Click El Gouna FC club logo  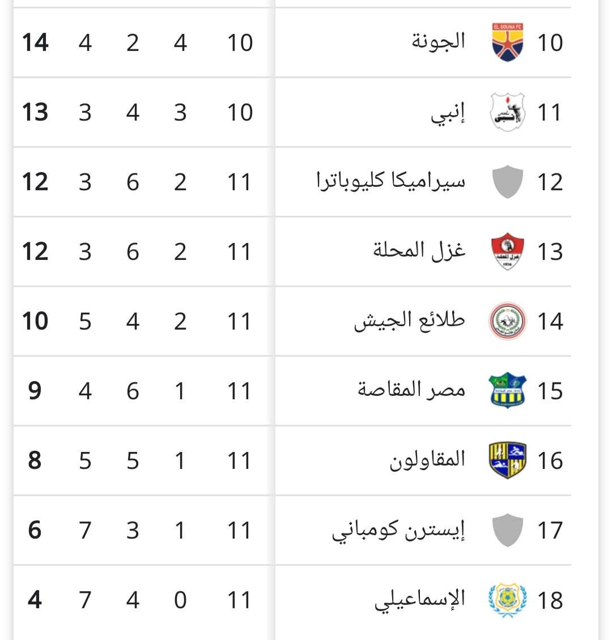pyautogui.click(x=508, y=42)
